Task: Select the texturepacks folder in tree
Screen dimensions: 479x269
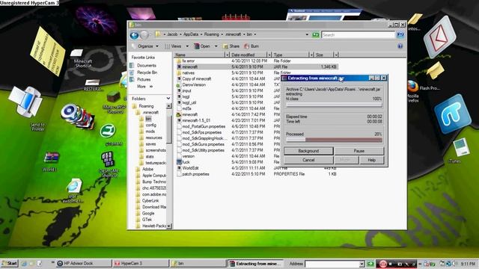Action: [153, 163]
